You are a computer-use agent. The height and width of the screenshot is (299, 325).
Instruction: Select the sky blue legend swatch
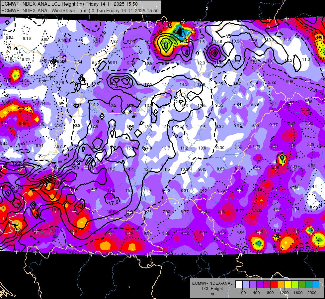pos(315,284)
